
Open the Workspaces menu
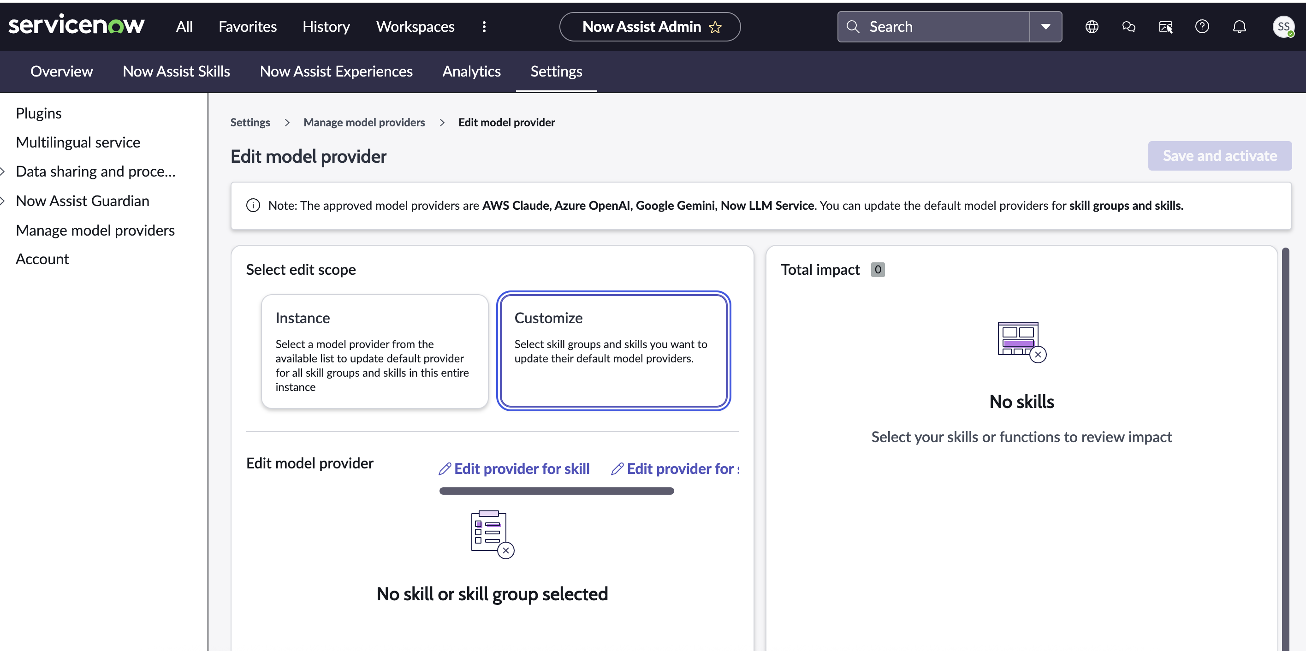pyautogui.click(x=415, y=27)
